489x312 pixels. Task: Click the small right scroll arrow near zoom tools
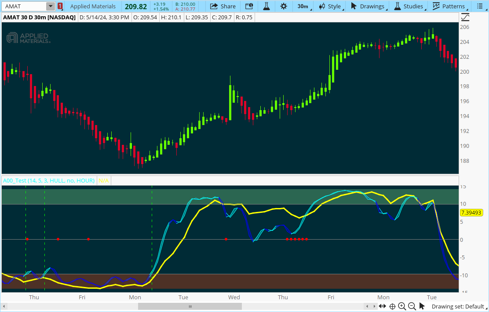tap(374, 306)
